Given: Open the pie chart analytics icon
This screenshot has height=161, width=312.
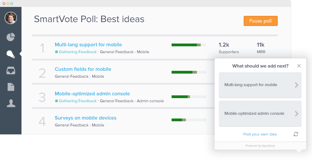Looking at the screenshot, I should [11, 37].
